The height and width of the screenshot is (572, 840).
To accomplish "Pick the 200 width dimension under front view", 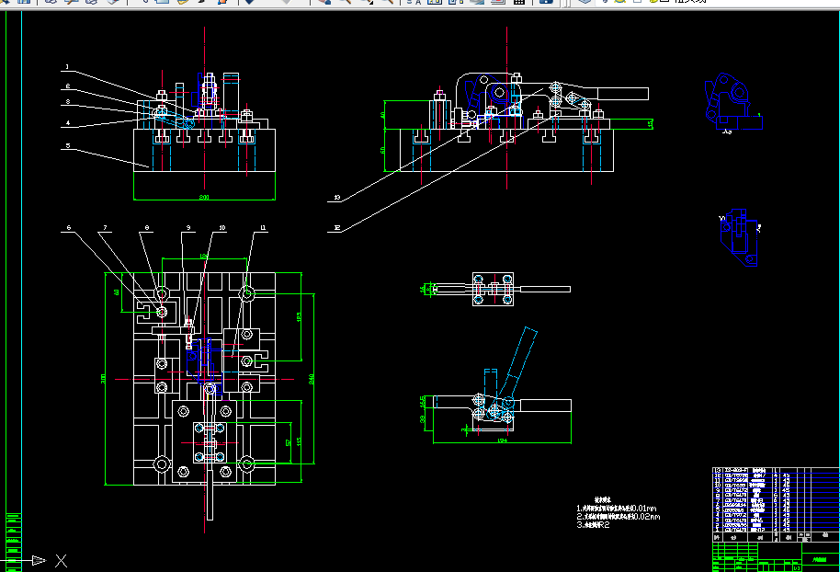I will (x=204, y=198).
